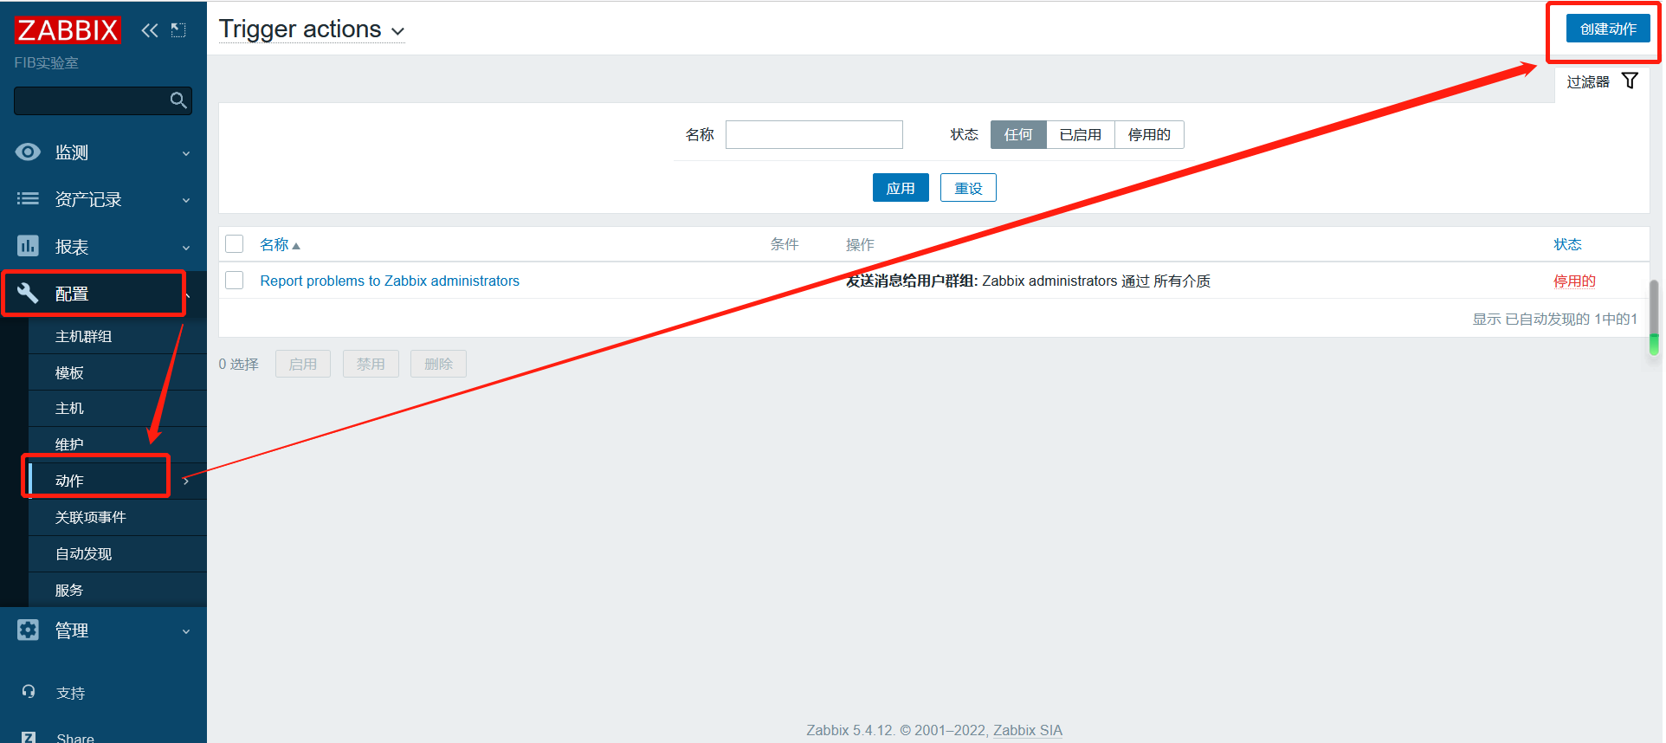The image size is (1666, 743).
Task: Click the 重设 filter button
Action: click(968, 188)
